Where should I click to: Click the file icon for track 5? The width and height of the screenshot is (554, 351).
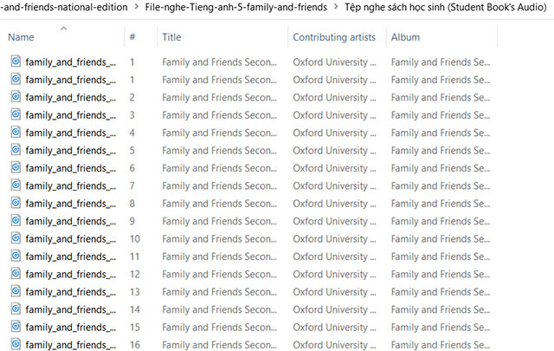[x=16, y=150]
